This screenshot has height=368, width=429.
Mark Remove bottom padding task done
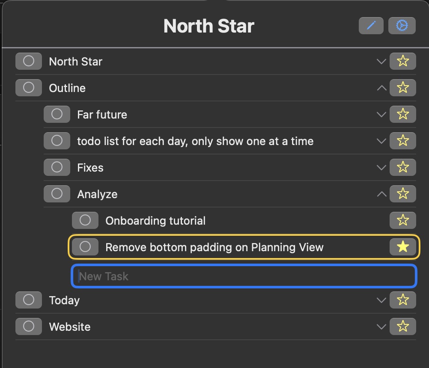tap(85, 247)
